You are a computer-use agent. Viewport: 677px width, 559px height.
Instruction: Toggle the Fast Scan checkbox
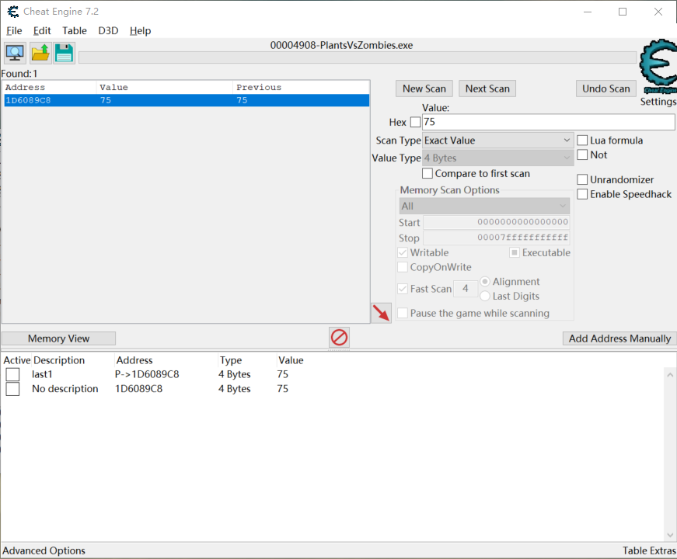(x=403, y=289)
